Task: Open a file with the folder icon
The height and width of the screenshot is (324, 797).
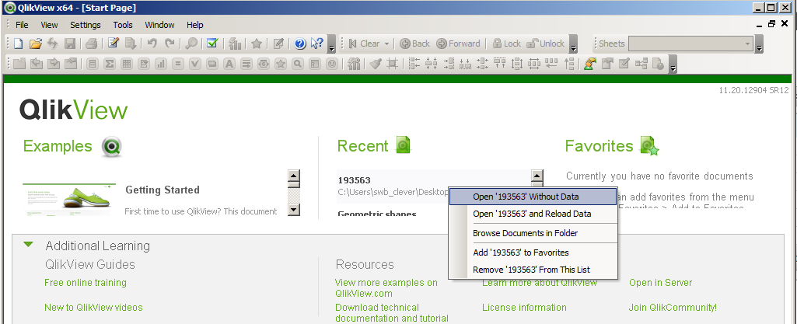Action: pos(35,44)
